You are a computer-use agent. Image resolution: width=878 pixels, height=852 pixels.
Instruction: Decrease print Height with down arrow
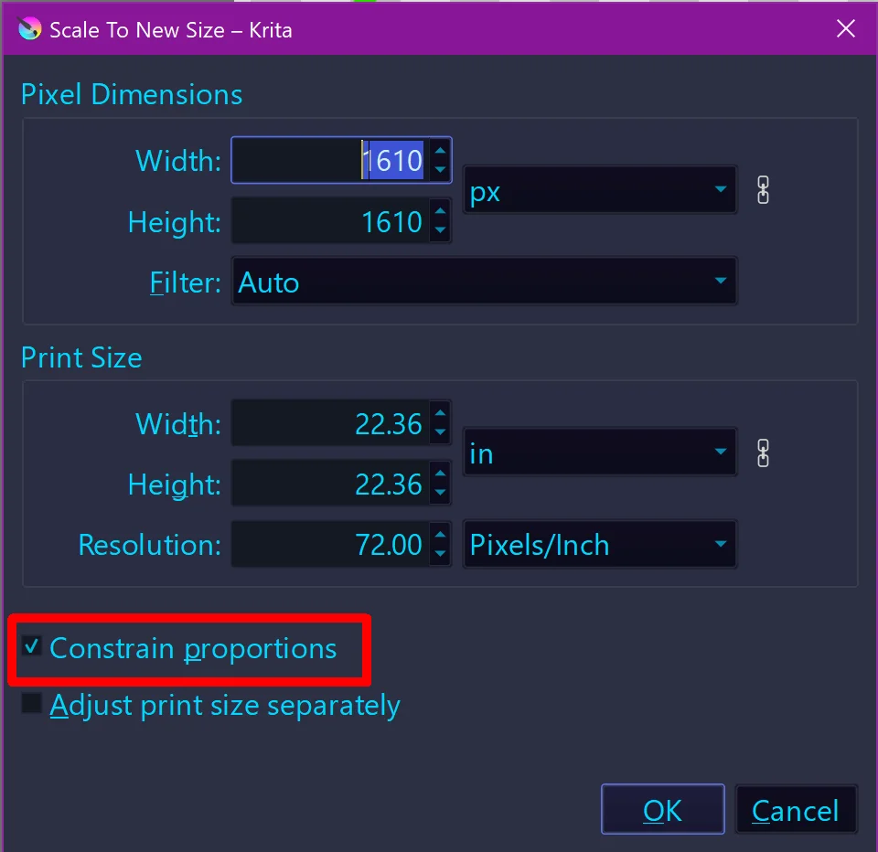[441, 494]
